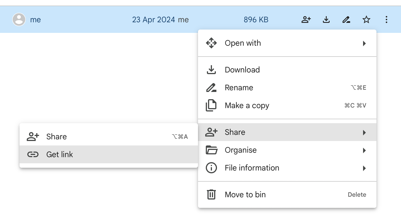401x219 pixels.
Task: Click the info circle icon in the menu
Action: pyautogui.click(x=211, y=168)
